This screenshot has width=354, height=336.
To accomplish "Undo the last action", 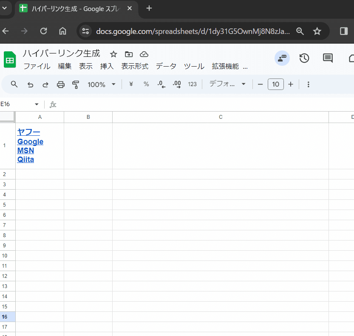I will tap(30, 84).
